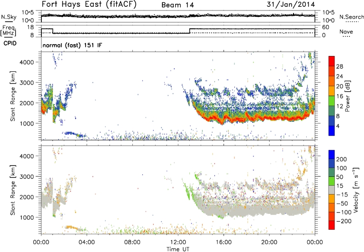364x252 pixels.
Task: Select the 'Beam 14' label
Action: tap(177, 5)
